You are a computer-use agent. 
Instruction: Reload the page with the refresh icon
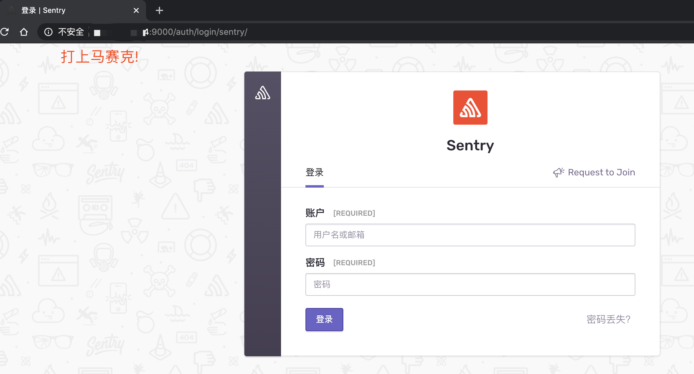click(5, 32)
